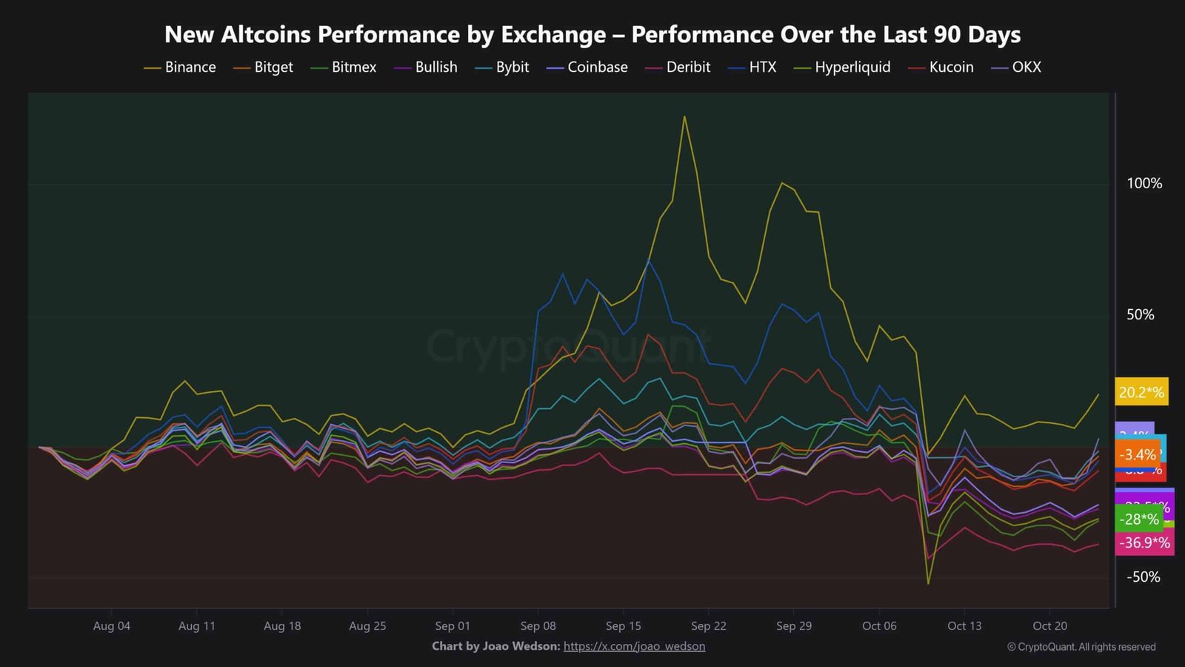Click the Hyperliquid legend item
The height and width of the screenshot is (667, 1185).
841,67
